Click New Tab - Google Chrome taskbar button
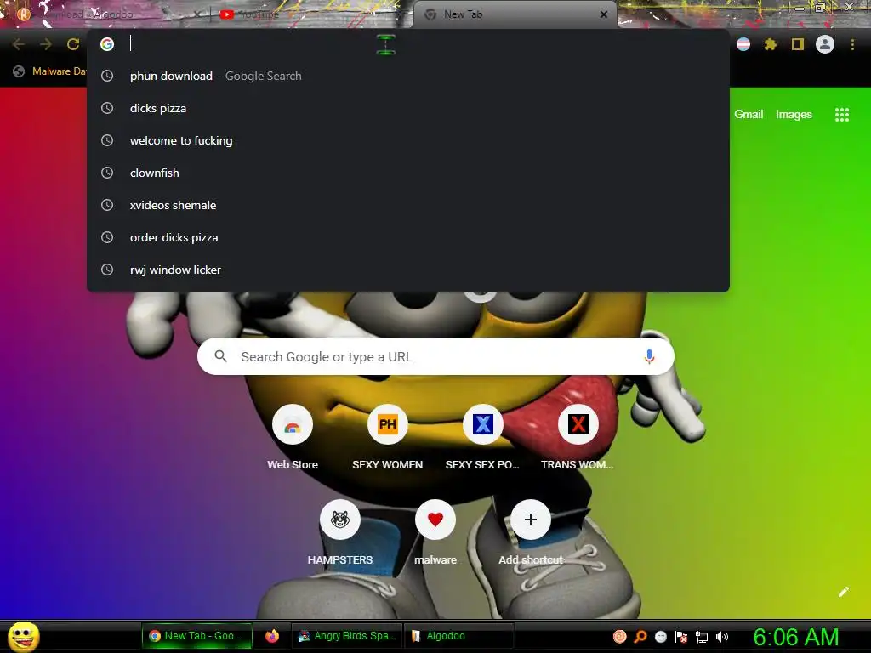Image resolution: width=871 pixels, height=653 pixels. (x=197, y=636)
